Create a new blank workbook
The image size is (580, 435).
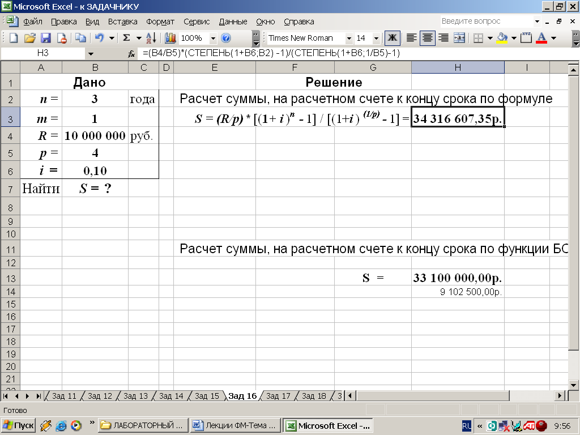[x=14, y=38]
